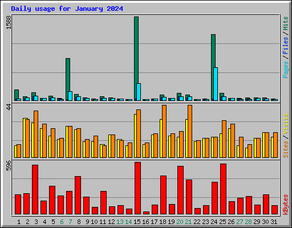Click the day 15 label on the axis
The width and height of the screenshot is (292, 228).
(x=137, y=222)
